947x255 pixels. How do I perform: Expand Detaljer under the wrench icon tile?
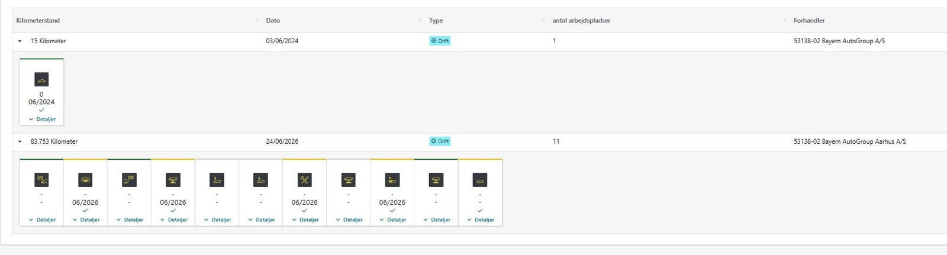[305, 220]
